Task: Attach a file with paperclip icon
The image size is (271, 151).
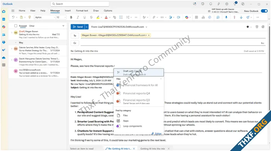Action: coord(154,17)
